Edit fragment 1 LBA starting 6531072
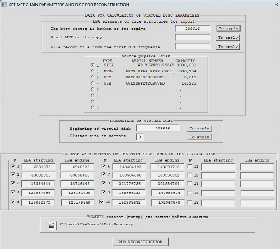 (x=39, y=167)
